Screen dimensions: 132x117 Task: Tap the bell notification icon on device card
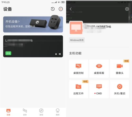[x=56, y=54]
